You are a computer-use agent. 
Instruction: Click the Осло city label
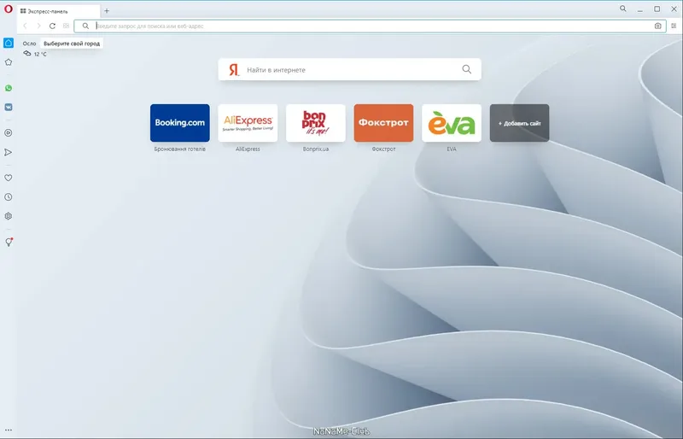29,44
